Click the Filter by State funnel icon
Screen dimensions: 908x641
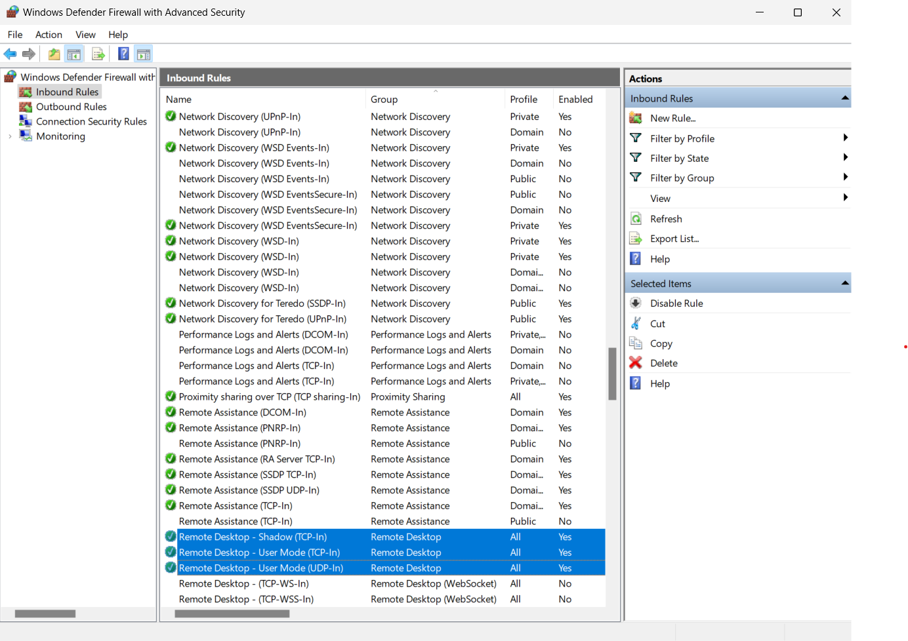tap(636, 158)
